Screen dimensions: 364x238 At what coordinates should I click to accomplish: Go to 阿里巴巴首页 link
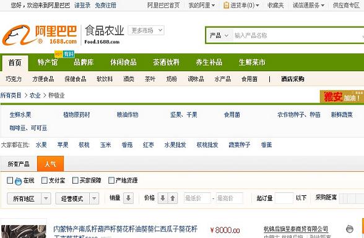coord(163,5)
